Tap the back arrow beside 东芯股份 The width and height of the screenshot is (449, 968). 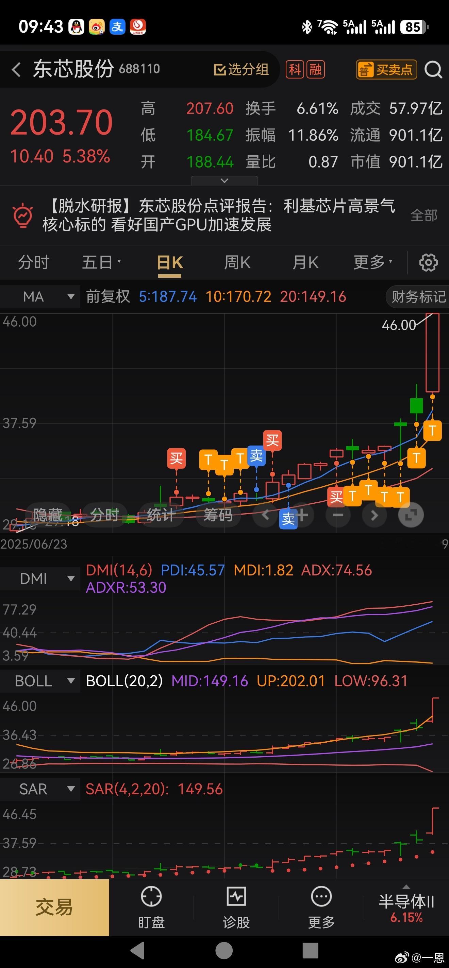16,70
